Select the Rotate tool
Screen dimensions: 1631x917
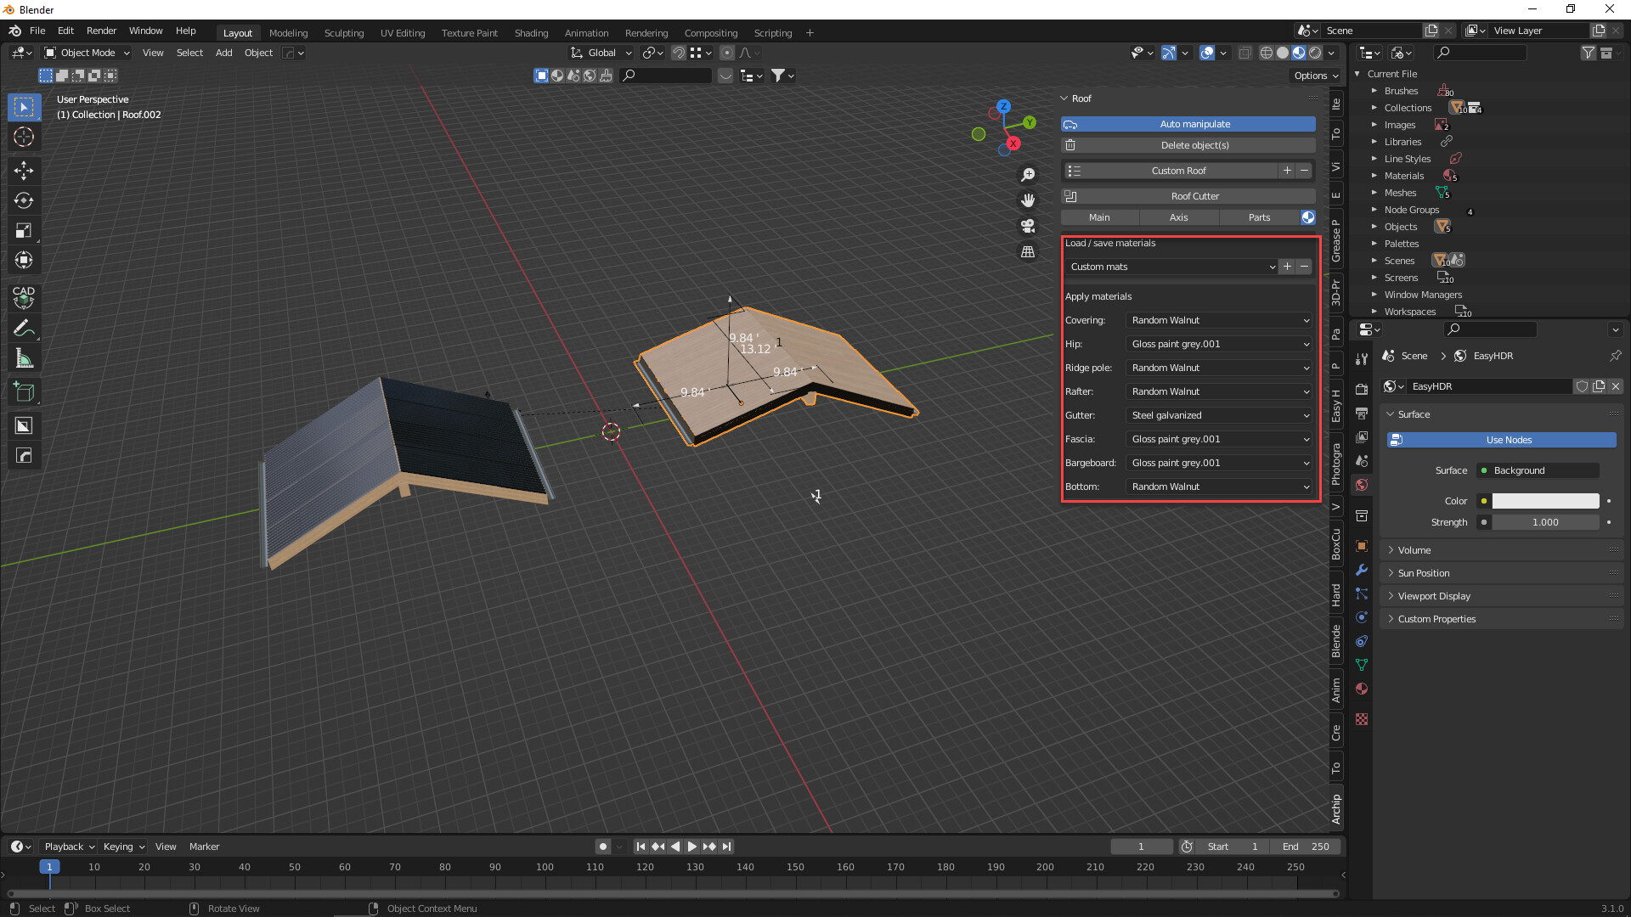click(x=24, y=200)
